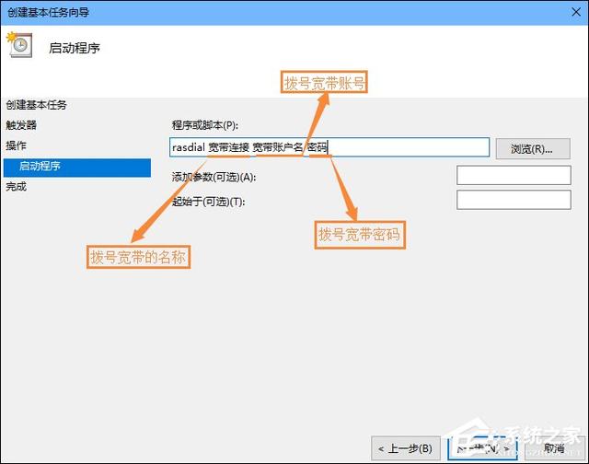Click the wizard clock icon in the header
Image resolution: width=589 pixels, height=464 pixels.
click(20, 46)
